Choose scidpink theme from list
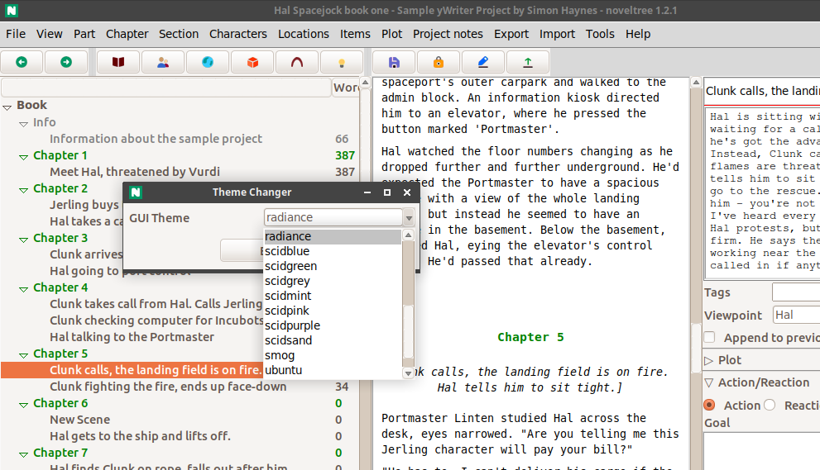The image size is (820, 470). coord(333,311)
